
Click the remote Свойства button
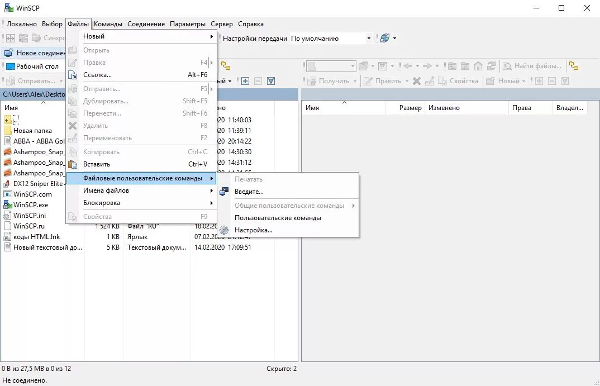[458, 81]
